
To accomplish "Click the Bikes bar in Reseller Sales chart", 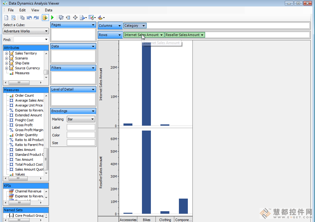I will (147, 172).
